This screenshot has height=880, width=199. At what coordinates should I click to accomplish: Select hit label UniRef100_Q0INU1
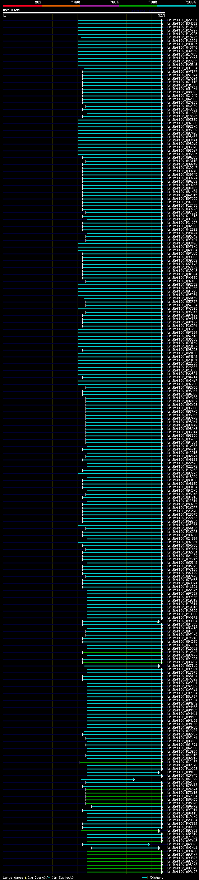[x=182, y=848]
